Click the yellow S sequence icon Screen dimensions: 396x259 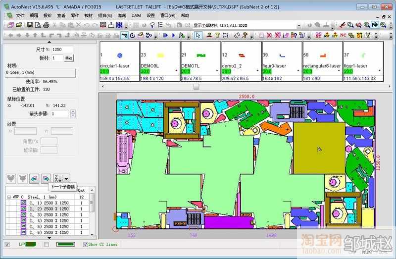coord(359,35)
